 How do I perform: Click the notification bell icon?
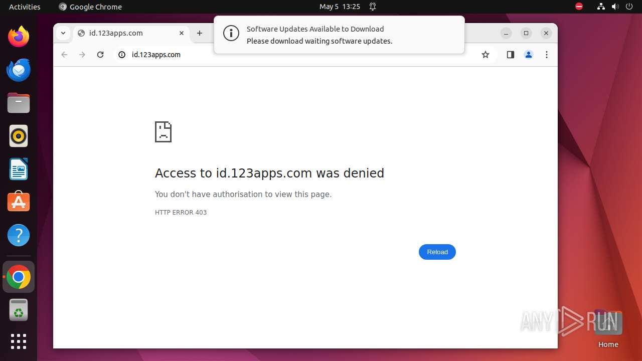point(373,7)
